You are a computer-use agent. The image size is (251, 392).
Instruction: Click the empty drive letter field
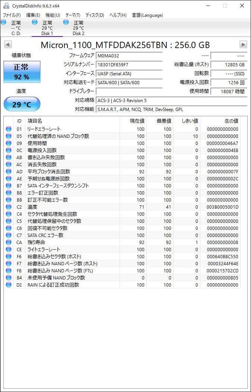[x=129, y=91]
